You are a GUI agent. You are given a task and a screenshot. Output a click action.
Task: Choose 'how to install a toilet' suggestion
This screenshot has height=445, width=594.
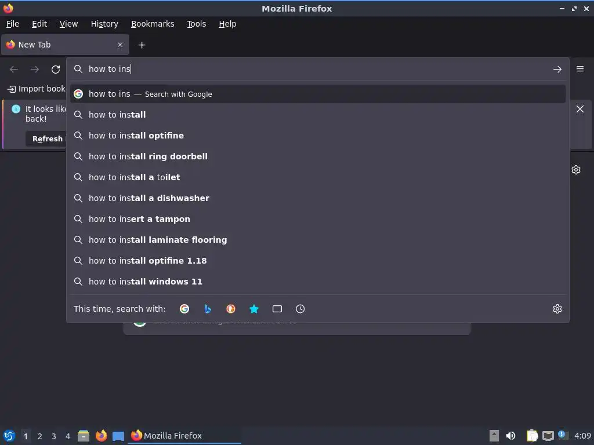[x=318, y=177]
